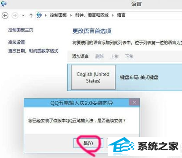Click the 是(Y) button
182x158 pixels.
[88, 143]
